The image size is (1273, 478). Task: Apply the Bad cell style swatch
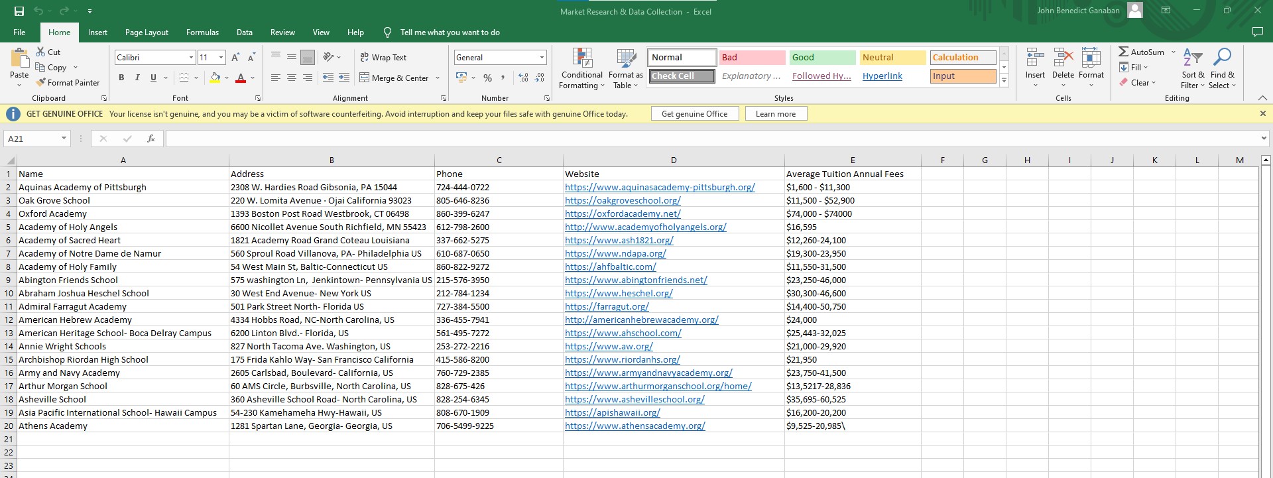point(752,58)
